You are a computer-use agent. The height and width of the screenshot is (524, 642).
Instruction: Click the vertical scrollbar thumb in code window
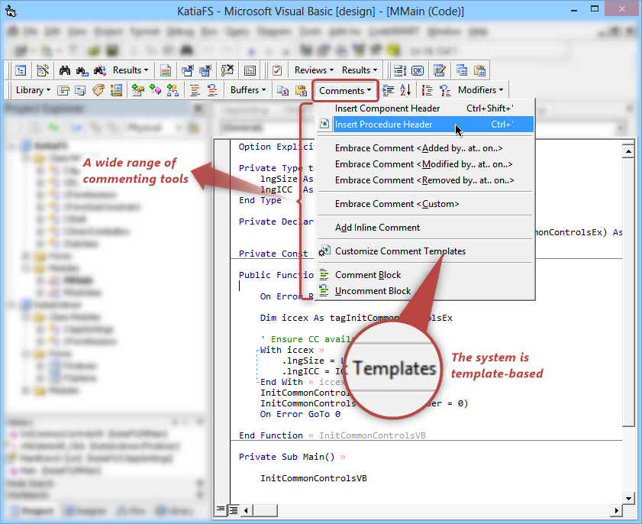click(x=628, y=293)
